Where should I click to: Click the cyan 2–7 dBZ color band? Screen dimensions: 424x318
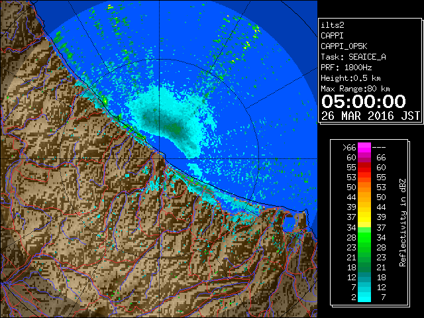pos(364,297)
